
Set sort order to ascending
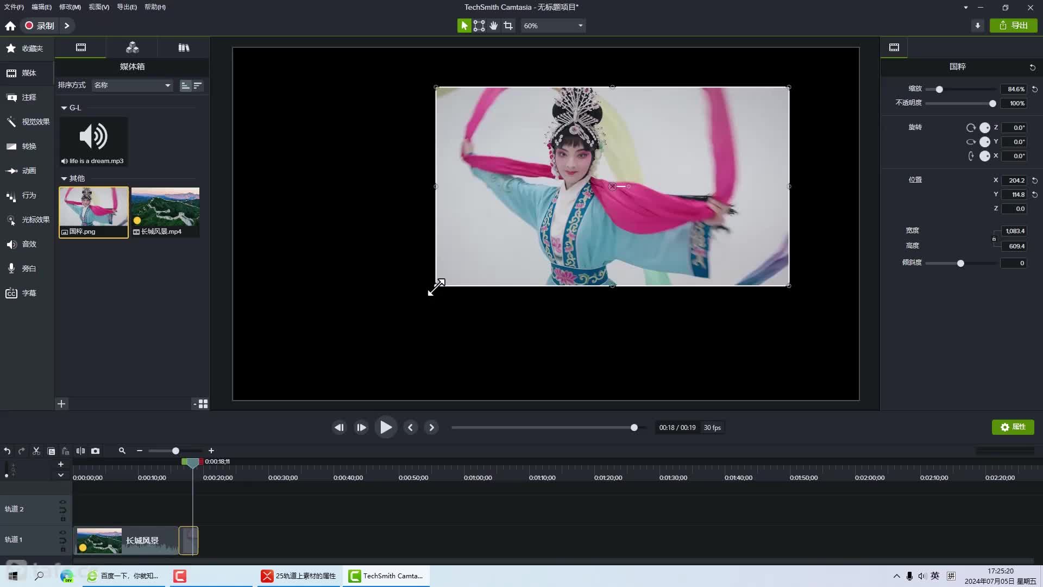pyautogui.click(x=185, y=85)
